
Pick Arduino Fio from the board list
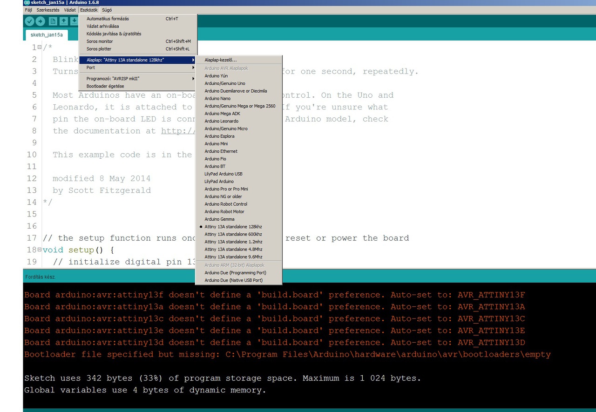239,159
